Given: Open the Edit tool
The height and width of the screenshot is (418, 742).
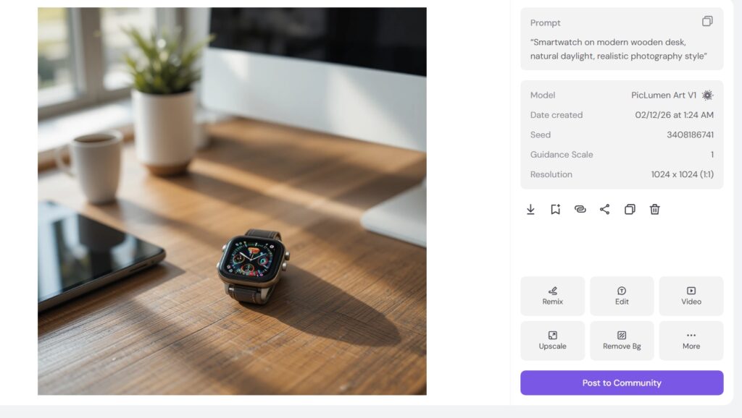Looking at the screenshot, I should 622,296.
